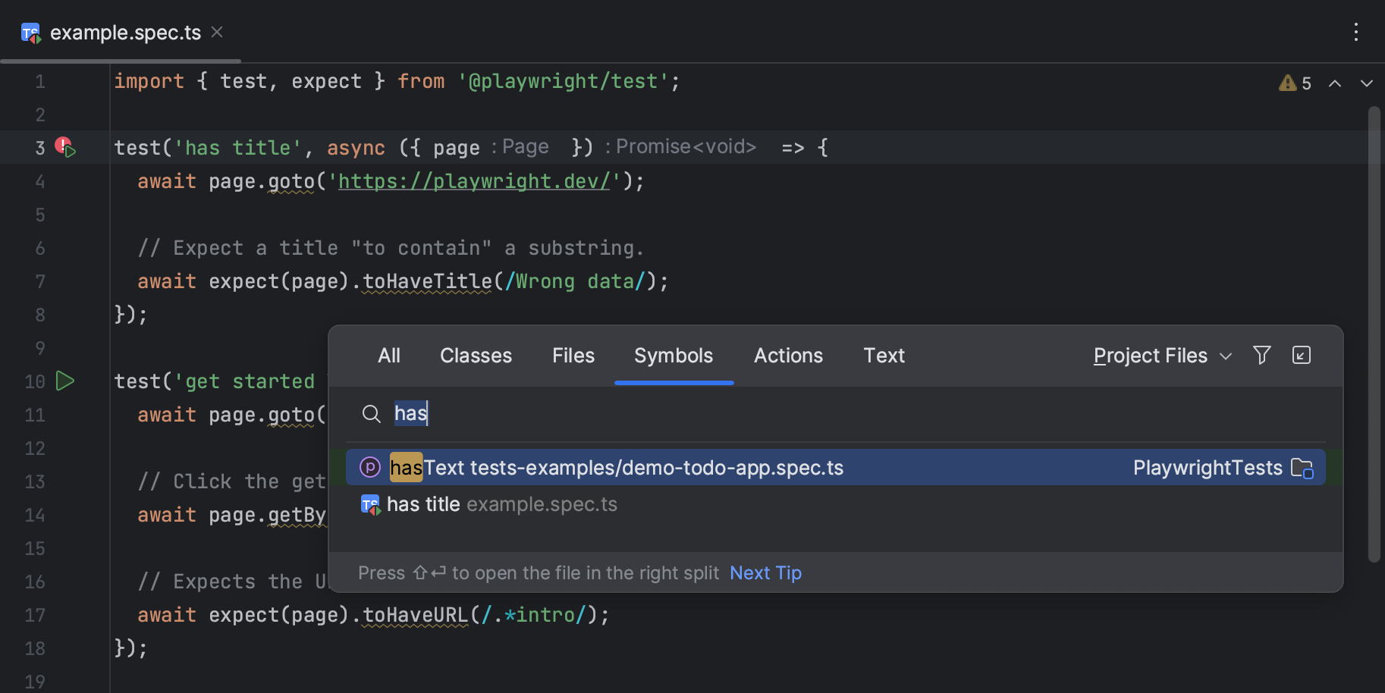Click the Playwright icon beside the hasText result
This screenshot has height=693, width=1385.
370,467
